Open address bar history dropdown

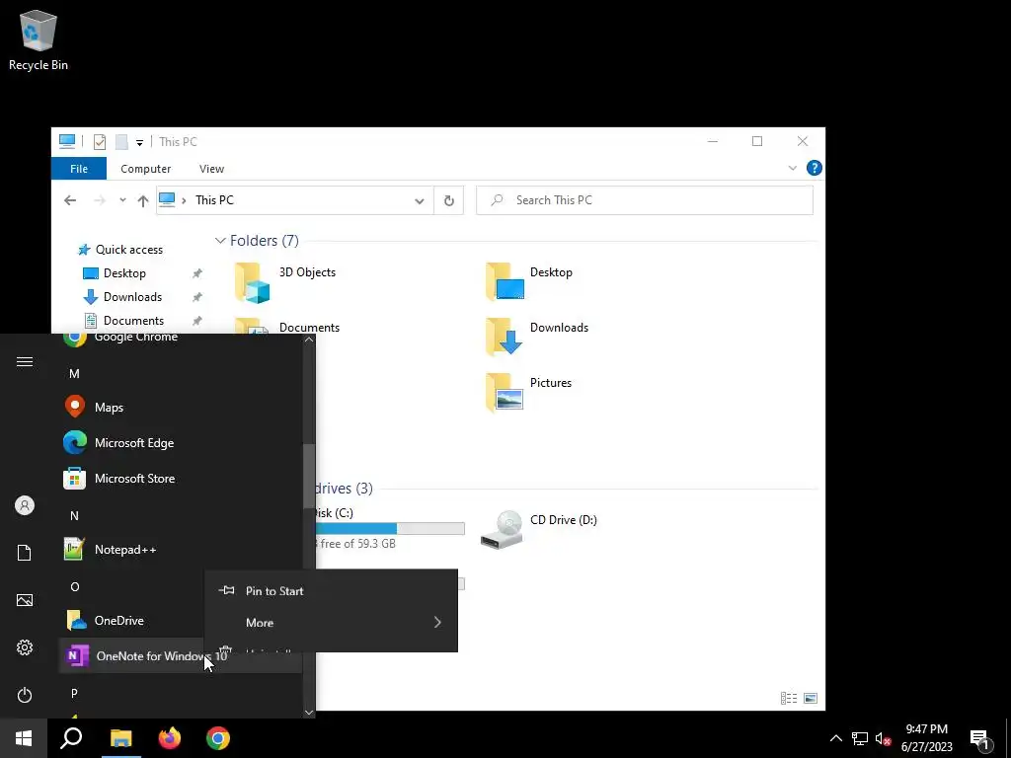pyautogui.click(x=419, y=200)
